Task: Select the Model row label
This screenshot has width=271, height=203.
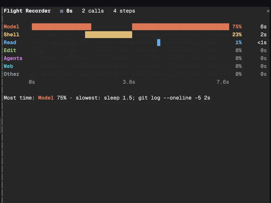Action: point(11,27)
